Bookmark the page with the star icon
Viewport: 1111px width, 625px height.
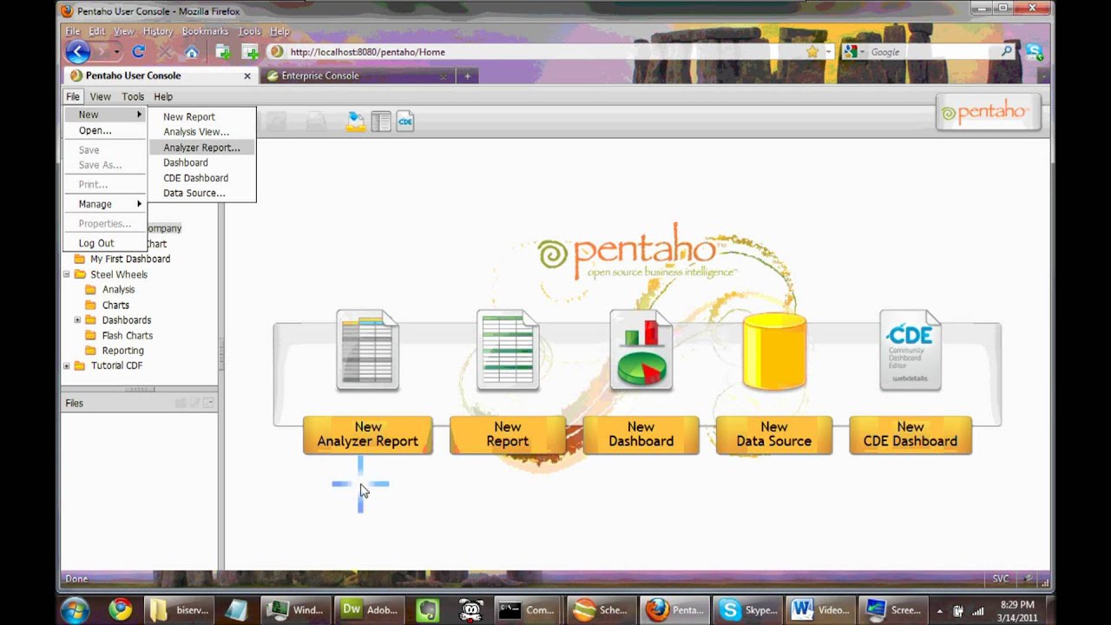[812, 52]
